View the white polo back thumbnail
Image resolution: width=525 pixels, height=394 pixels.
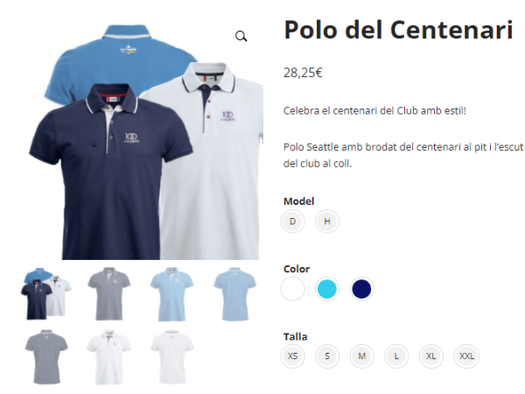171,357
